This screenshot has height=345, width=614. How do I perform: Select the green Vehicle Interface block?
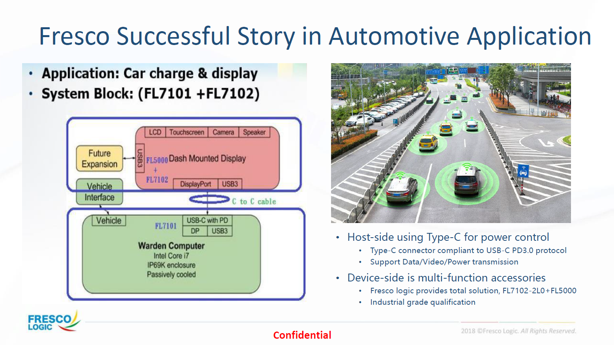99,192
